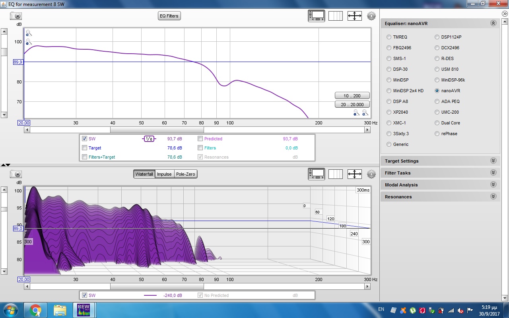Select the MiniDSP 2x4 HD equaliser
This screenshot has width=509, height=318.
point(389,91)
